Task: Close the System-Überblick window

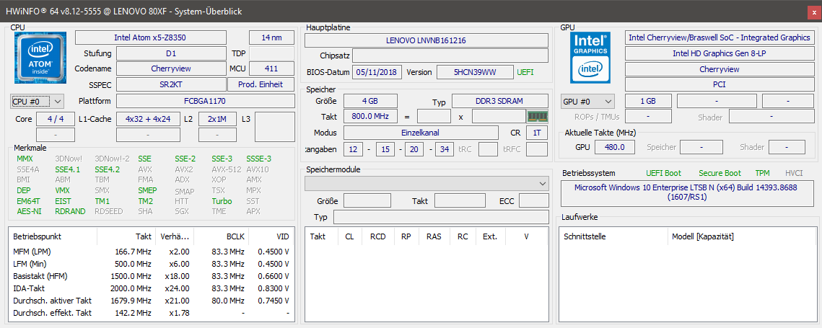Action: point(813,11)
